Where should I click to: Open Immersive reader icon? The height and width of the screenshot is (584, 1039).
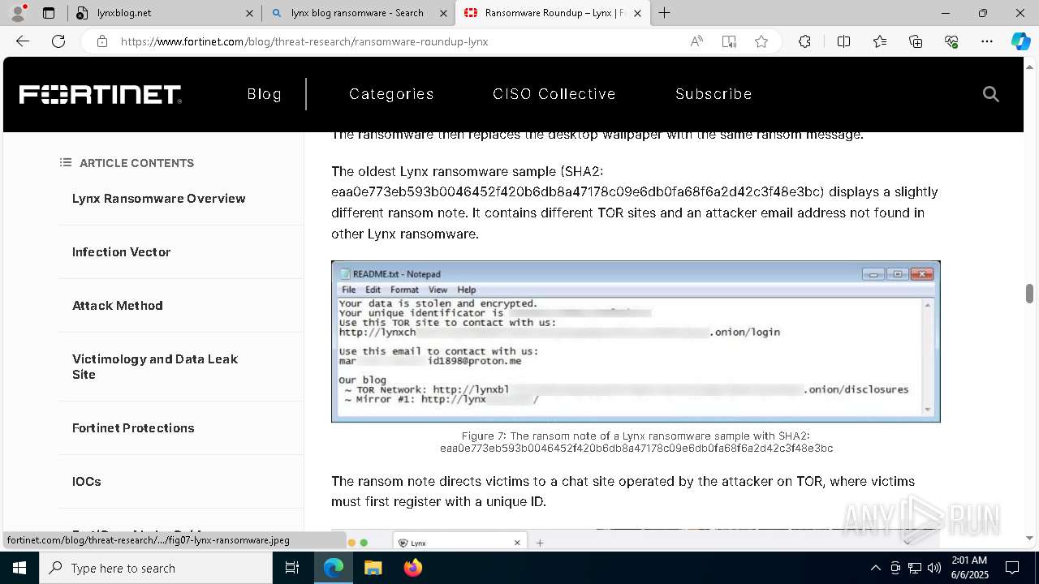pyautogui.click(x=729, y=41)
